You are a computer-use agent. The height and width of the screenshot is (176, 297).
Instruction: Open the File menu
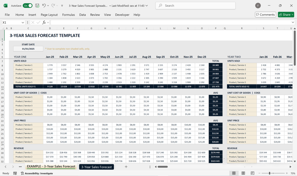tap(7, 15)
